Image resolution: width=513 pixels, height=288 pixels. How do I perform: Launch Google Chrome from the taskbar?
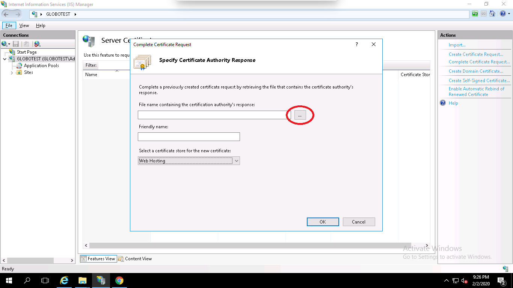click(119, 280)
